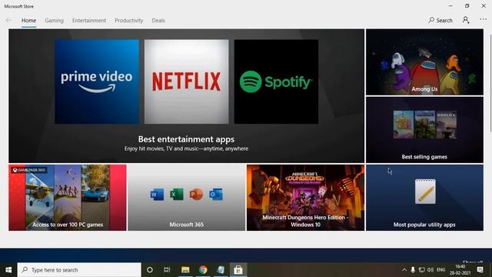This screenshot has width=492, height=277.
Task: Click the PowerPoint icon in Microsoft 365 tile
Action: coord(197,195)
